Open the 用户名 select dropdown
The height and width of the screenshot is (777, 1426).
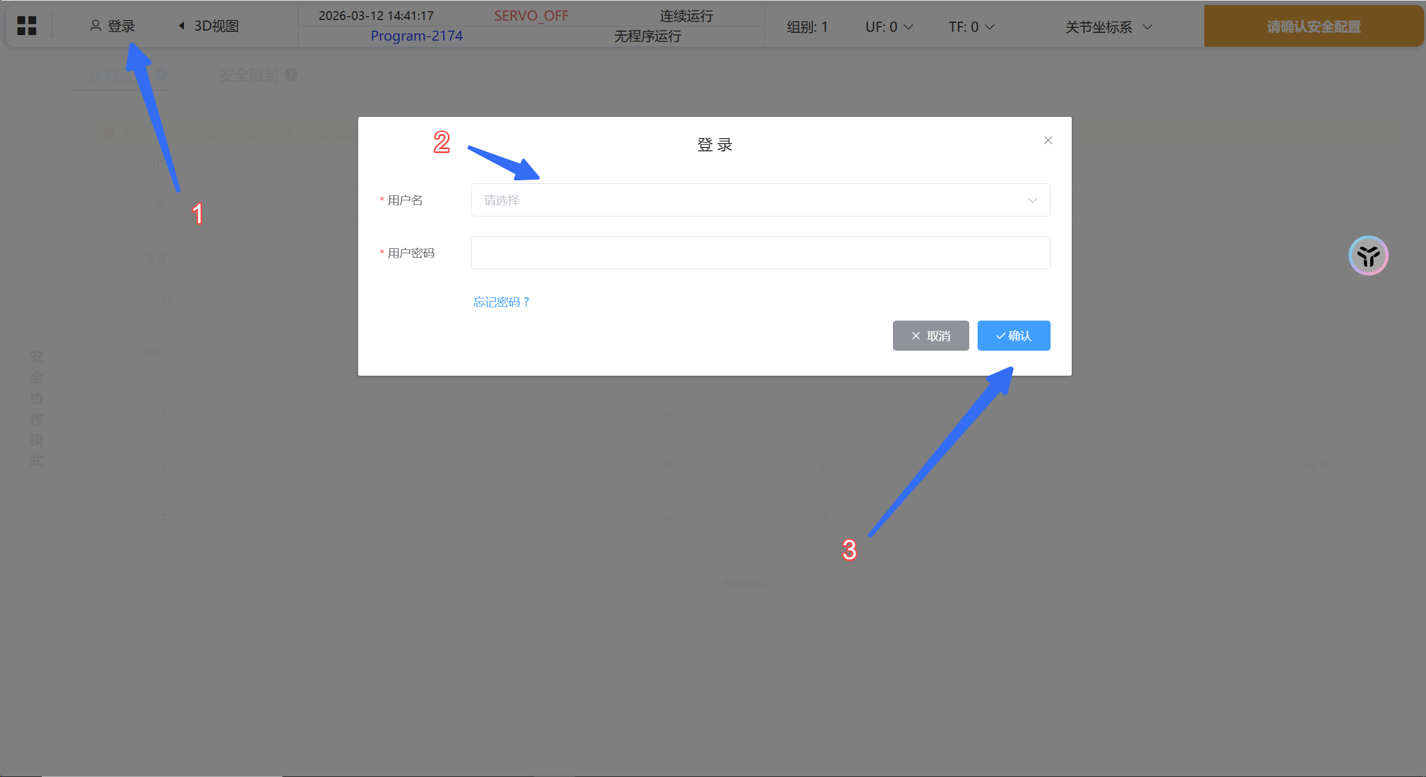click(x=760, y=200)
